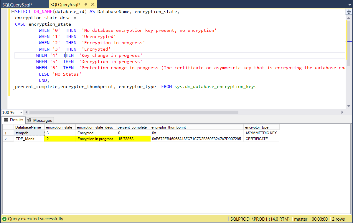Click the horizontal scrollbar right arrow
Screen dimensions: 353x223
(x=342, y=112)
